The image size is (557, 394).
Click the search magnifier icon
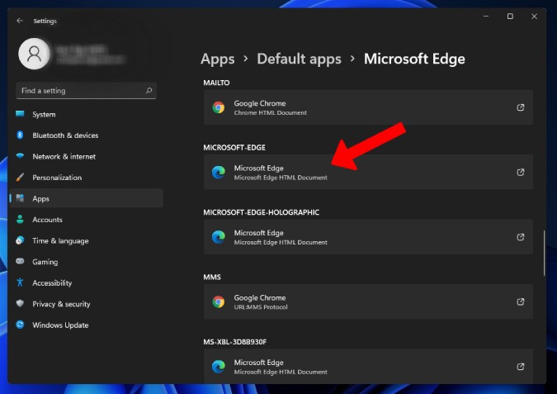pos(149,91)
